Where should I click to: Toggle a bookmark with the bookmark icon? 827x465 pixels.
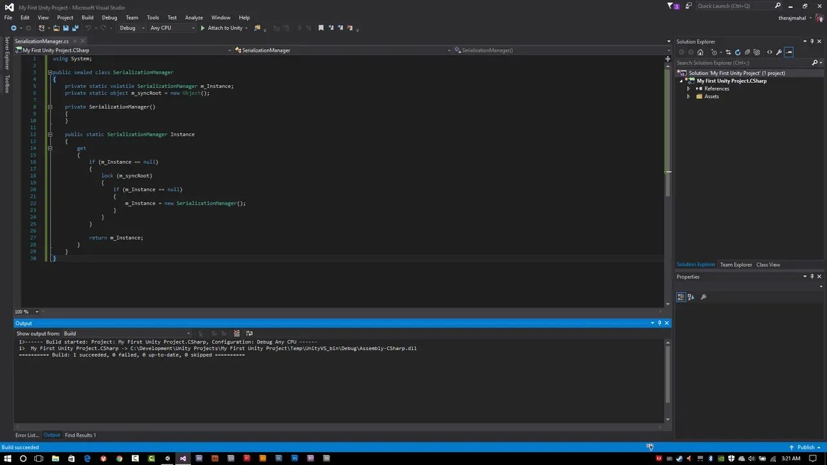click(x=321, y=28)
